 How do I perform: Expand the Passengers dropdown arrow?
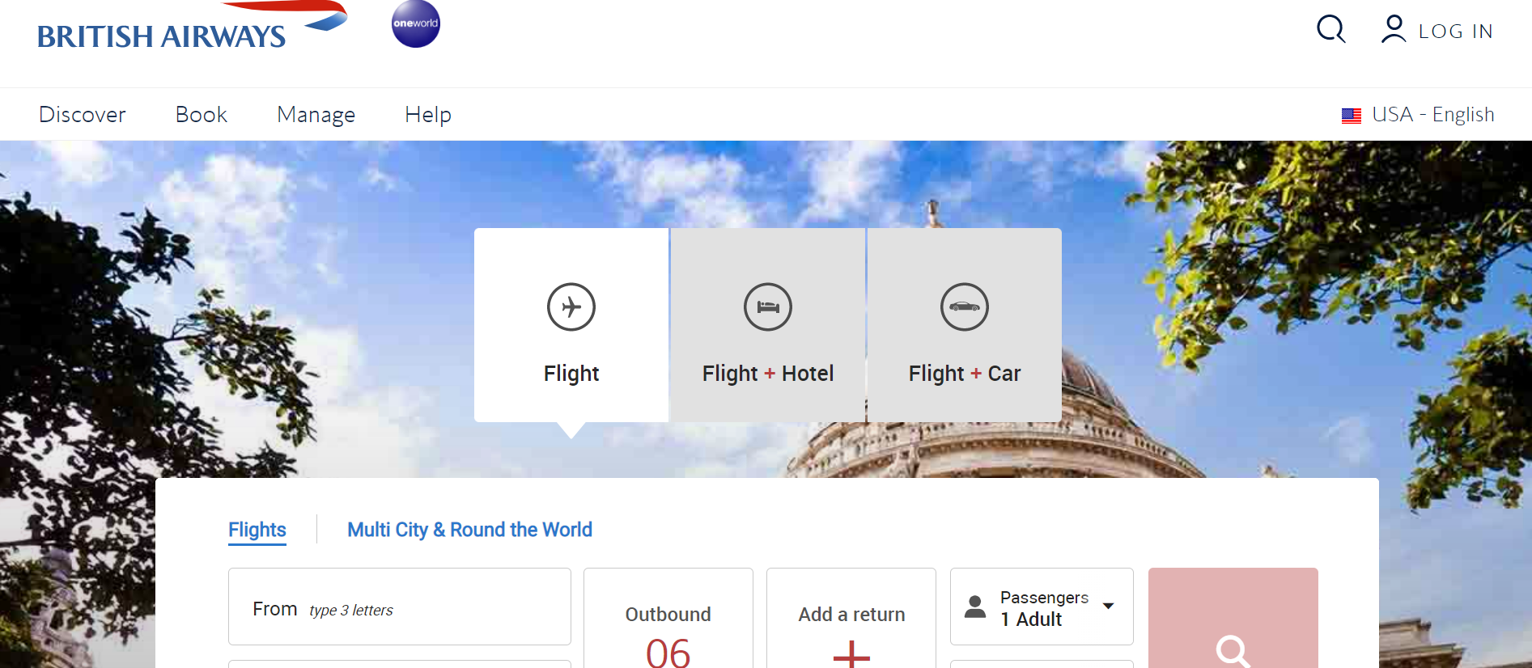pos(1109,606)
